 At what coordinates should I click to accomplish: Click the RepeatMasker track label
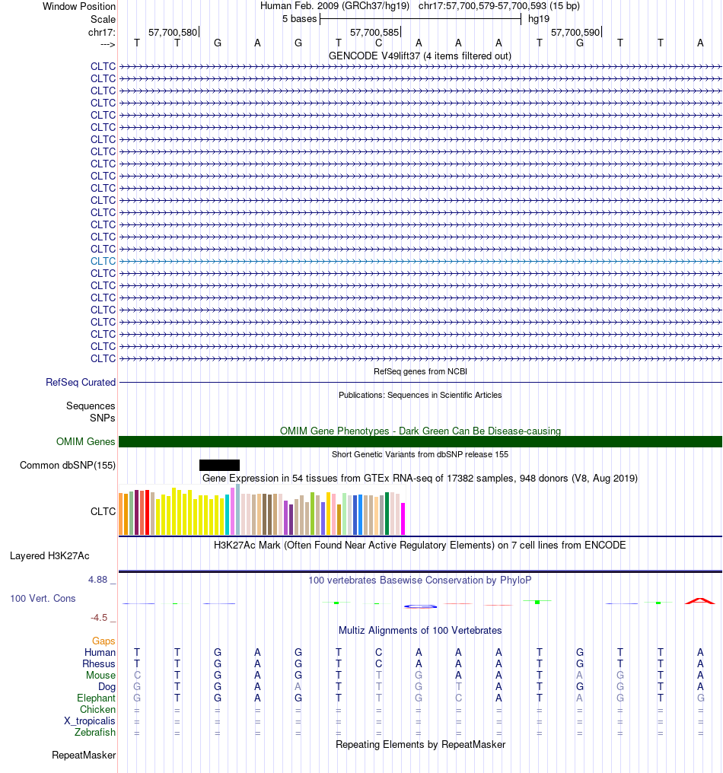pos(84,756)
